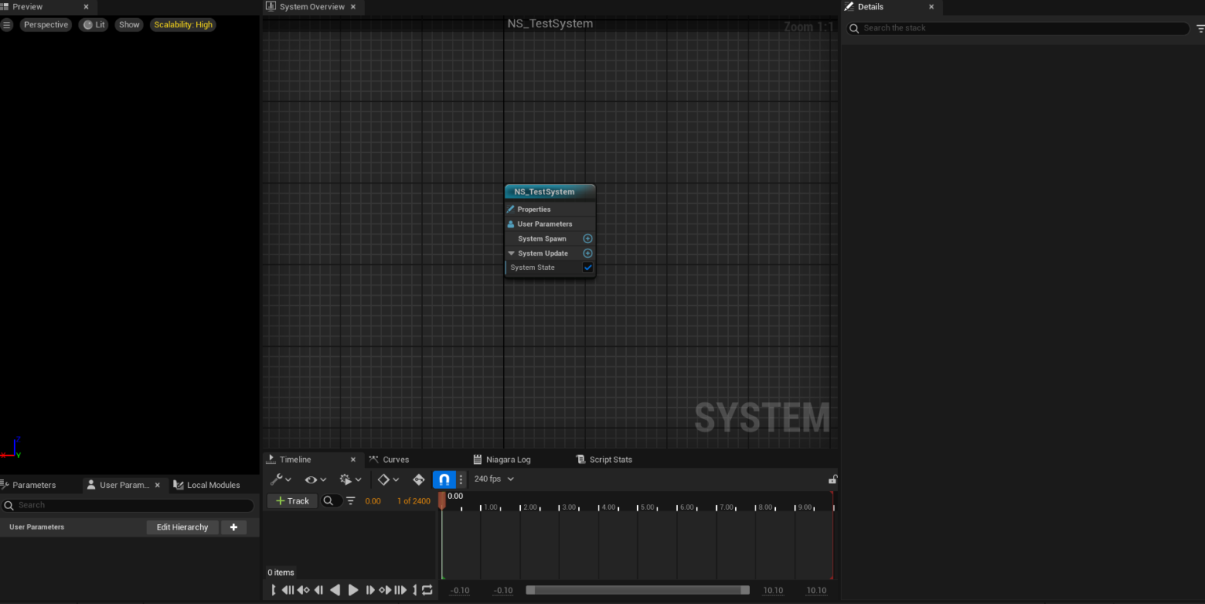Toggle Lit viewport shading mode

[93, 24]
